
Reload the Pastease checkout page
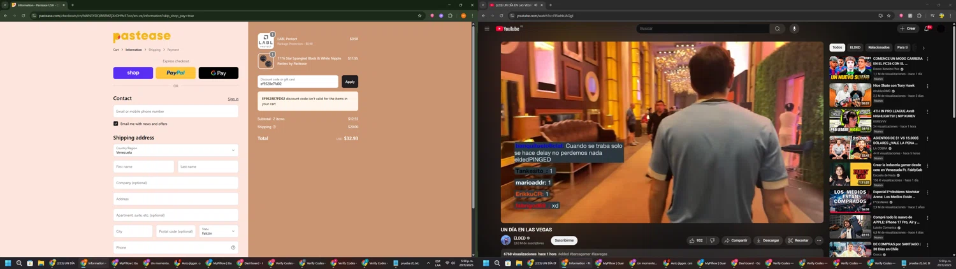(24, 16)
